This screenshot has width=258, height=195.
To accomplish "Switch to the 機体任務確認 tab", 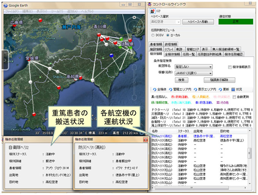I will 233,54.
